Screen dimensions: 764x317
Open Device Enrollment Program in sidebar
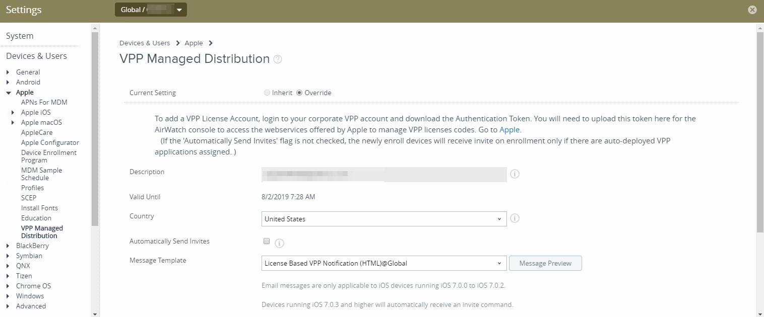[48, 156]
